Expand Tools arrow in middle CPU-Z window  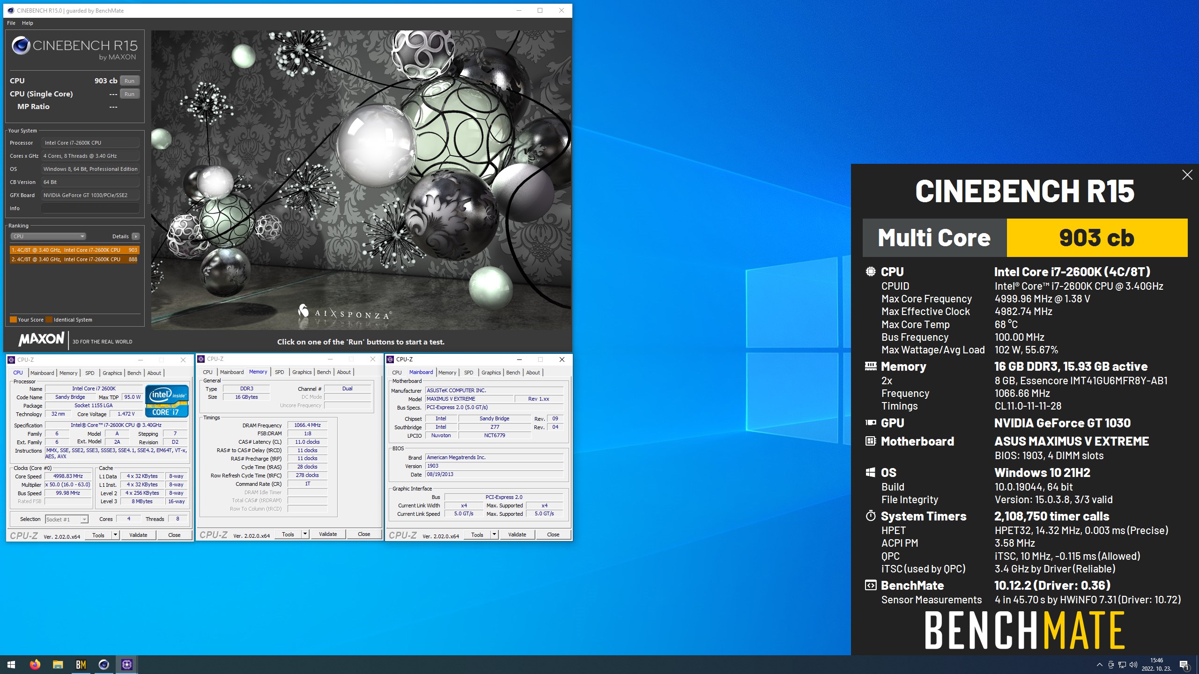point(305,534)
